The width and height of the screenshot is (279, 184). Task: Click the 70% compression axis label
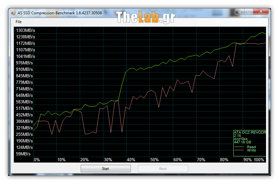pyautogui.click(x=201, y=160)
